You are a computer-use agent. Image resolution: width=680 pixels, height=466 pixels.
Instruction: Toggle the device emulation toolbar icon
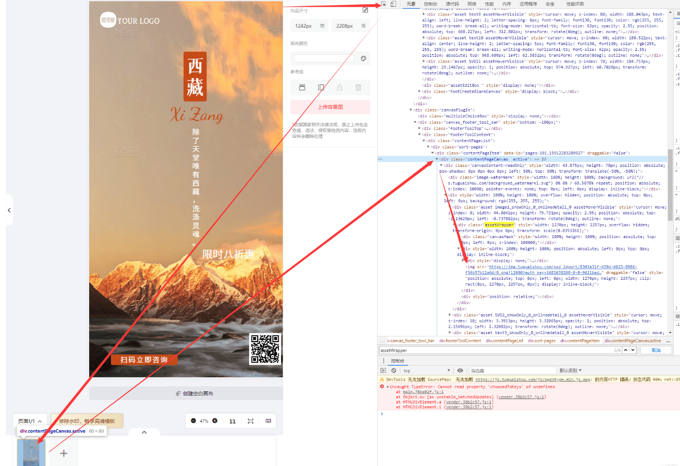click(x=393, y=4)
